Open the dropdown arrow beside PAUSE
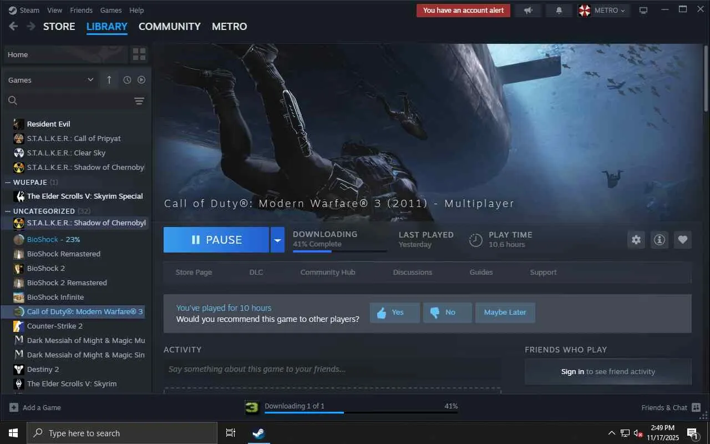Image resolution: width=710 pixels, height=444 pixels. 277,240
